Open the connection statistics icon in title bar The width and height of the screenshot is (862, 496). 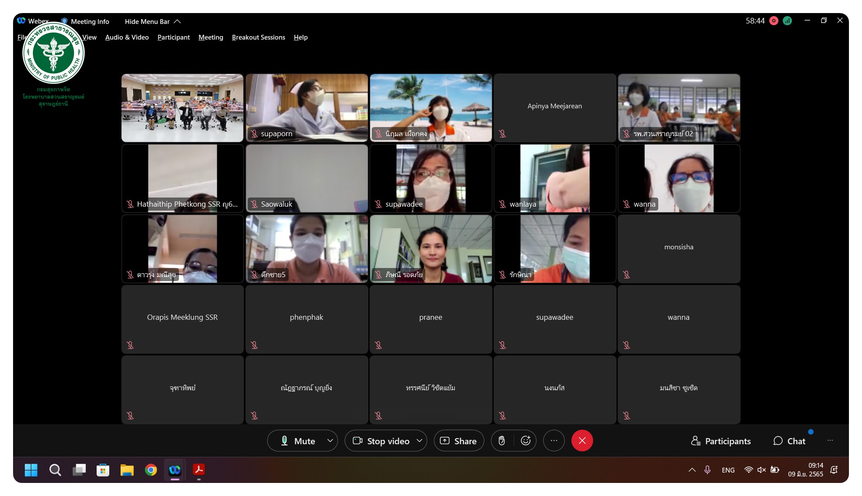[x=787, y=21]
